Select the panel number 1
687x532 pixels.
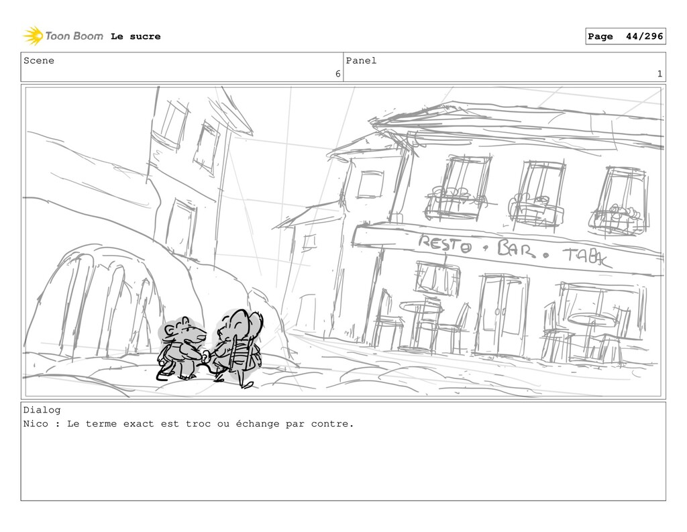click(x=659, y=74)
